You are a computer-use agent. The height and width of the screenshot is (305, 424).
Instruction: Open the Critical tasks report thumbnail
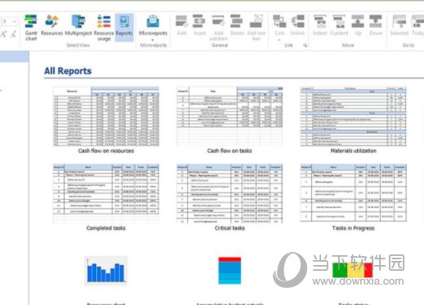click(x=230, y=193)
